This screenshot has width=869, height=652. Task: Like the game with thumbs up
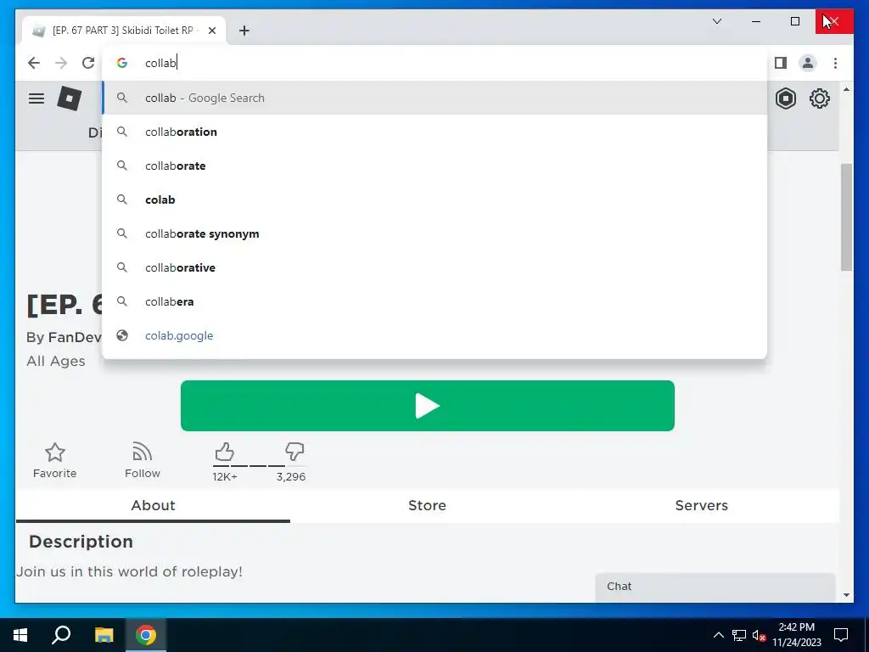pyautogui.click(x=224, y=452)
